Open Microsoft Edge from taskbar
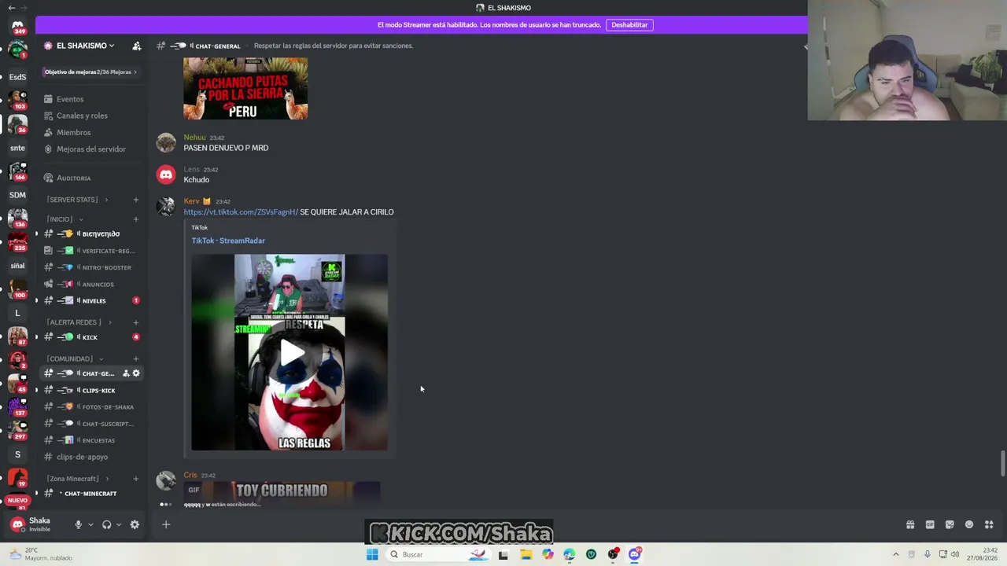The width and height of the screenshot is (1007, 566). click(569, 554)
